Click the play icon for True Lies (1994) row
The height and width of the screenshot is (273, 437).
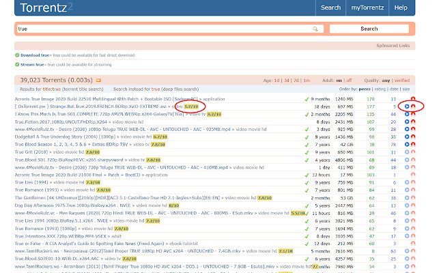407,182
